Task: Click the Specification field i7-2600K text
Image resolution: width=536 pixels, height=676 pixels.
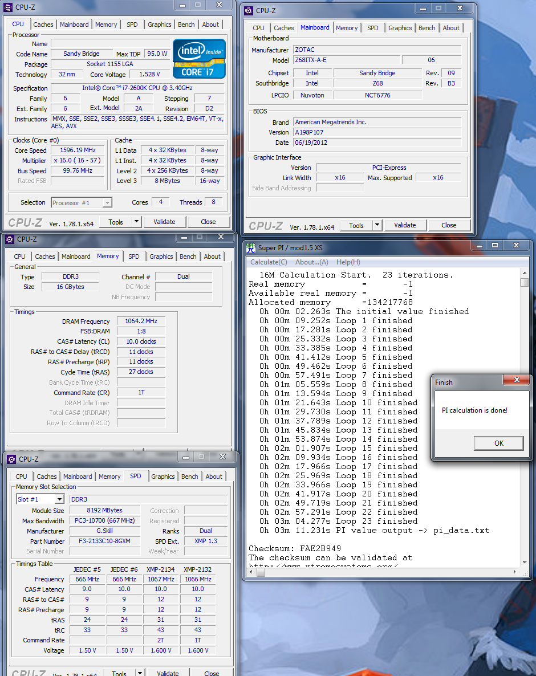Action: pyautogui.click(x=137, y=88)
